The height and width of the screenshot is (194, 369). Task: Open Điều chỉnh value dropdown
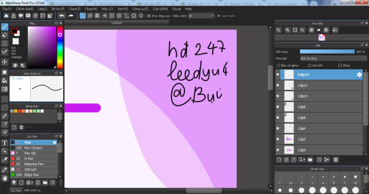[x=201, y=16]
